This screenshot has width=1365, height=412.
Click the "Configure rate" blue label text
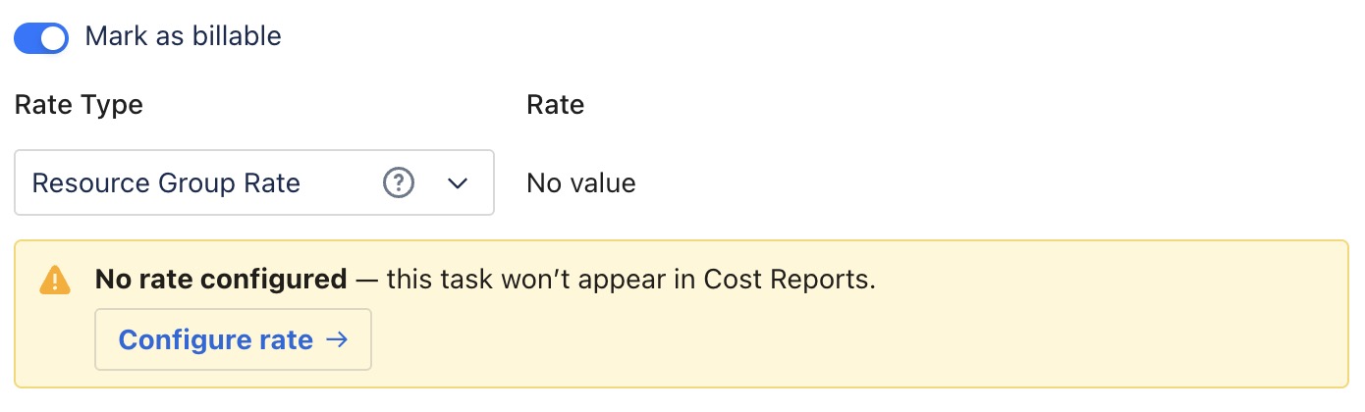pos(216,339)
